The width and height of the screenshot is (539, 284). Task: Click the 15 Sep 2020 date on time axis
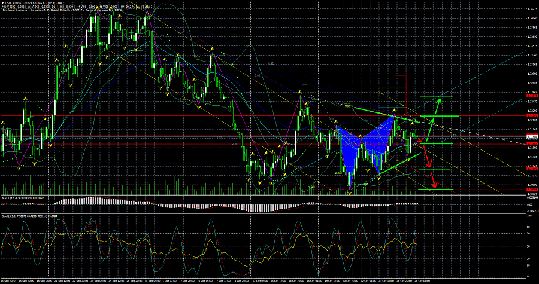(8, 280)
